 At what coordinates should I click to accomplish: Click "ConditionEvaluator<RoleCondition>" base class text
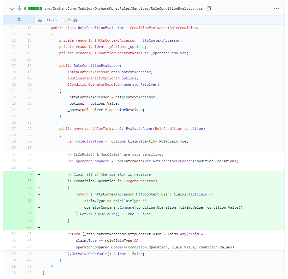click(164, 28)
